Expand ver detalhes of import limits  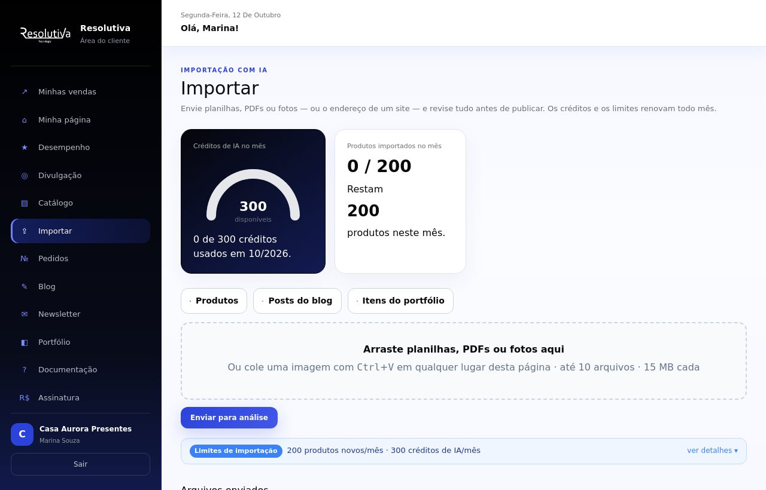[712, 451]
